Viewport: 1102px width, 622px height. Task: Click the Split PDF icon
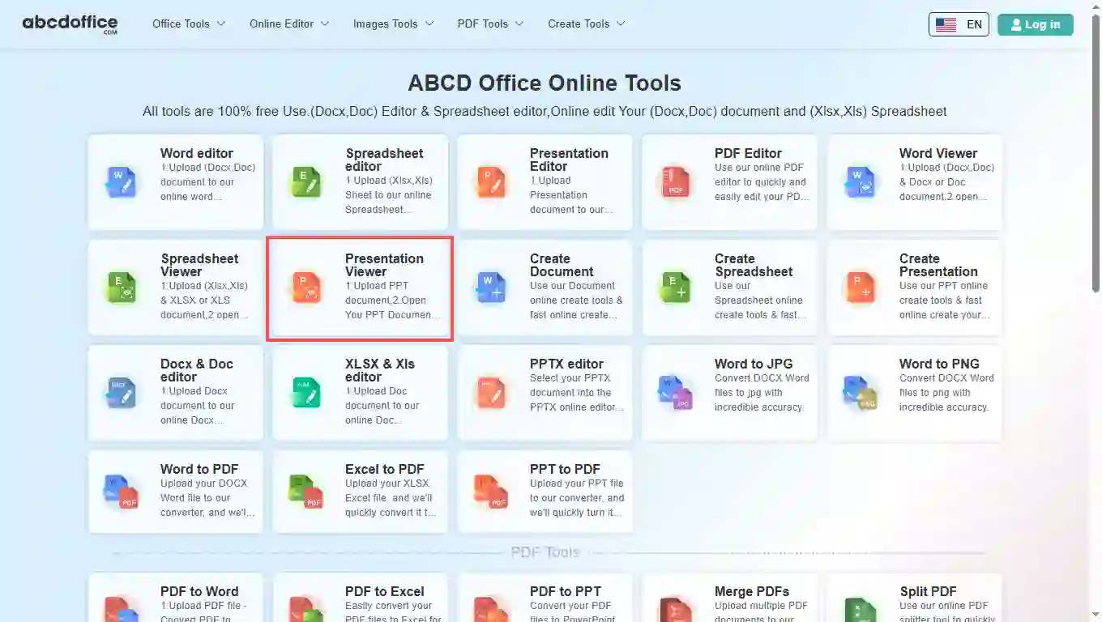[x=861, y=609]
